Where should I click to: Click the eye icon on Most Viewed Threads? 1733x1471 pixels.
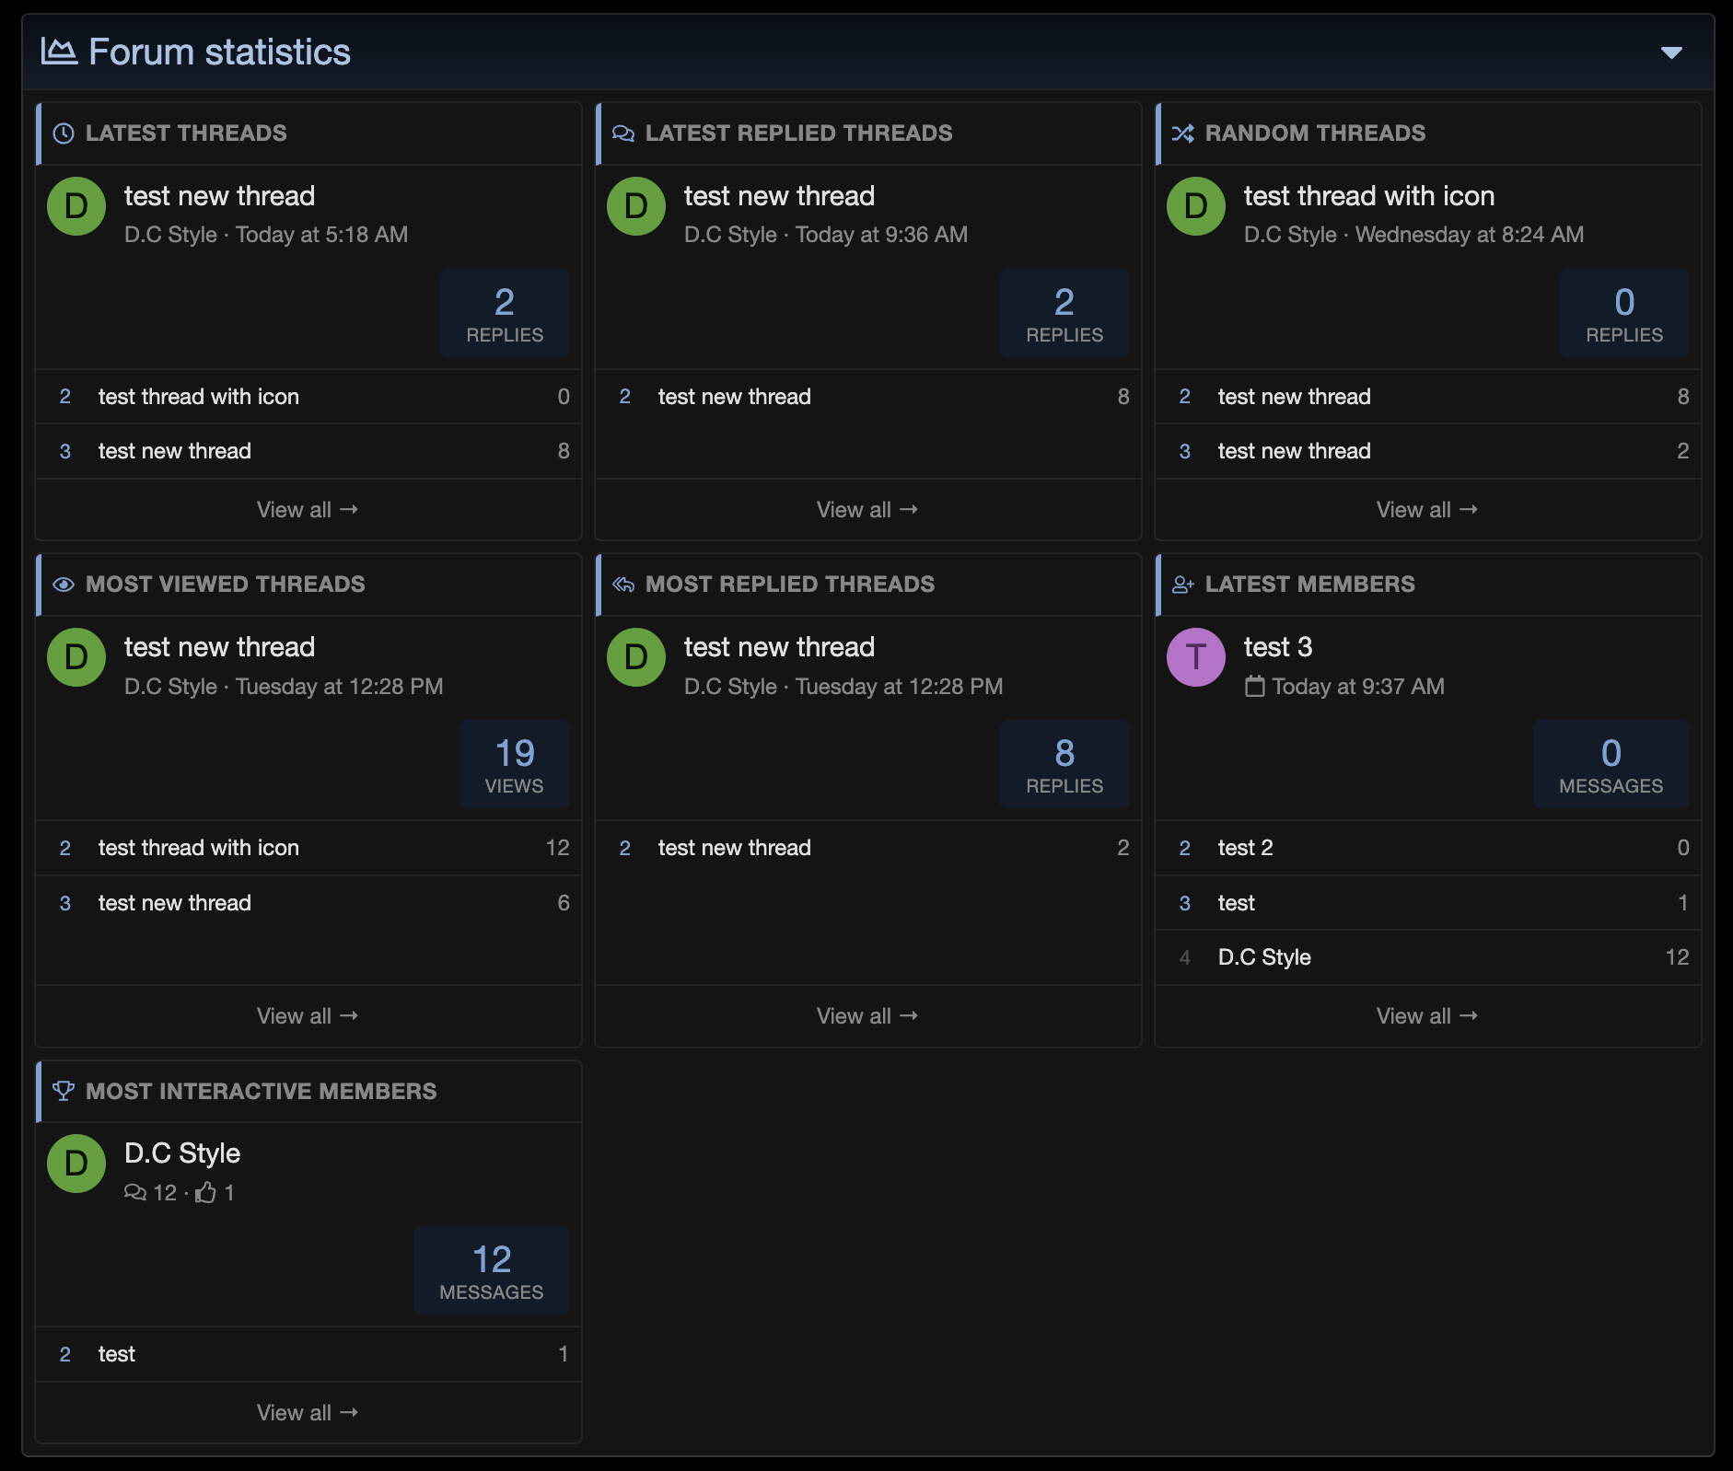pyautogui.click(x=63, y=585)
